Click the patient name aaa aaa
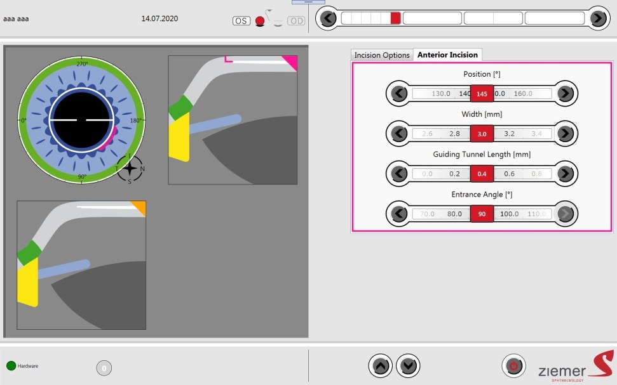 pyautogui.click(x=16, y=18)
